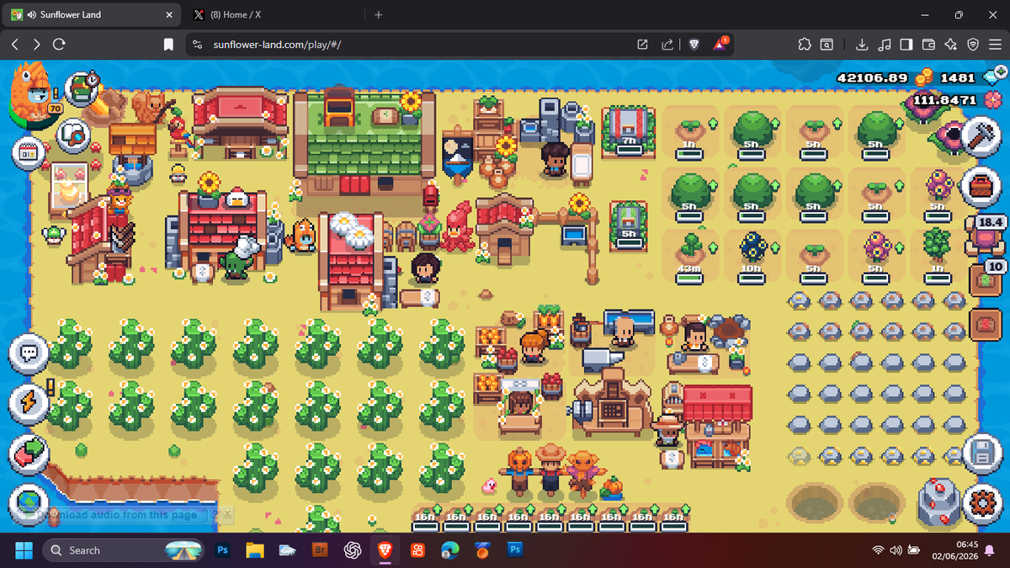Go forward in browser history
Image resolution: width=1010 pixels, height=568 pixels.
point(37,44)
